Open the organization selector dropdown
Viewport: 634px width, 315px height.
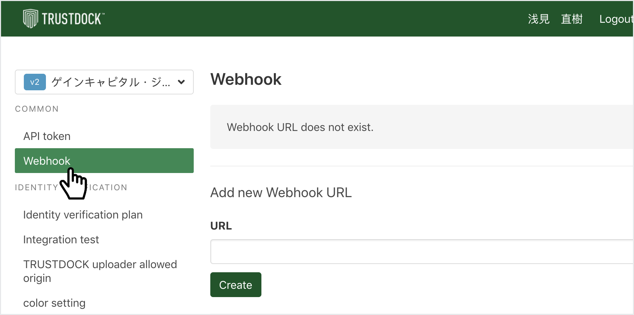tap(104, 82)
